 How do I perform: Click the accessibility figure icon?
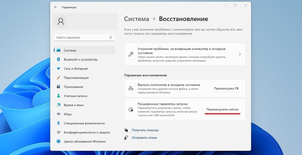[59, 123]
